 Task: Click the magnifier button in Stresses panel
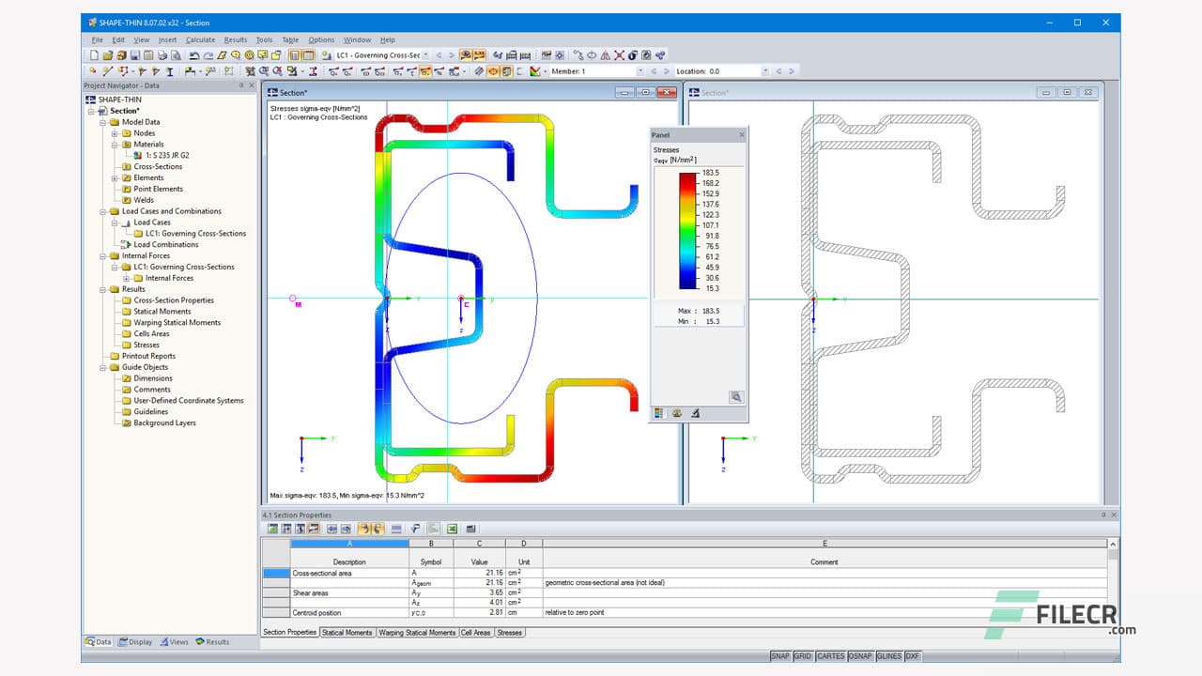pyautogui.click(x=736, y=397)
